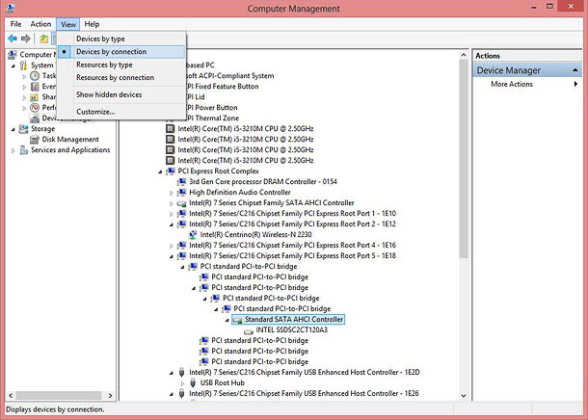Click the Forward arrow toolbar icon
The width and height of the screenshot is (588, 420).
point(27,39)
